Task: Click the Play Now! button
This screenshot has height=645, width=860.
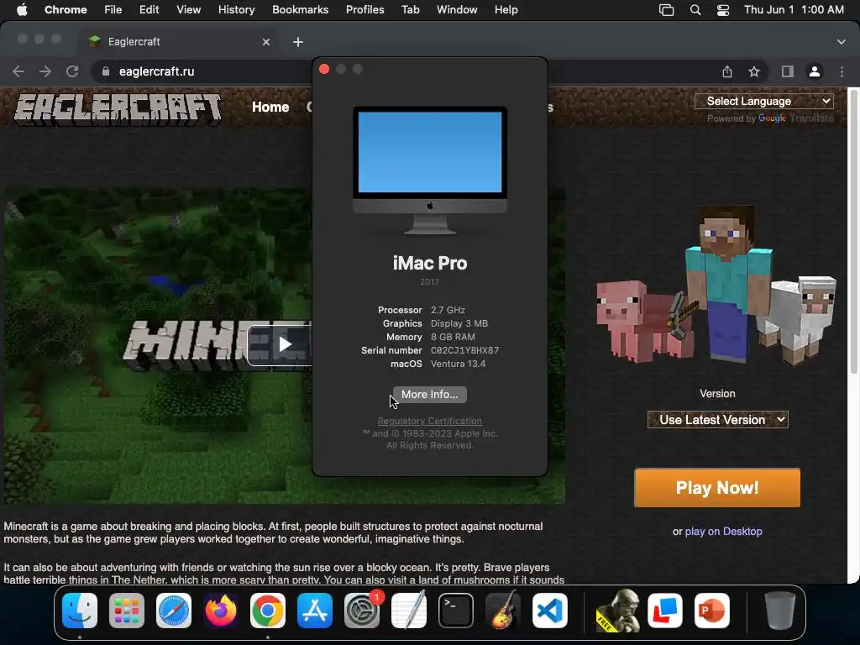Action: 717,488
